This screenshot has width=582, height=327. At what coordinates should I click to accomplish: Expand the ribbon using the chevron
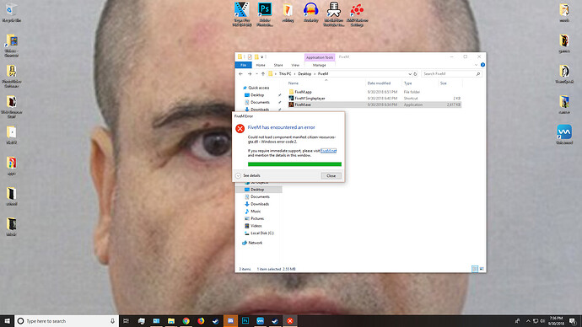[x=476, y=65]
